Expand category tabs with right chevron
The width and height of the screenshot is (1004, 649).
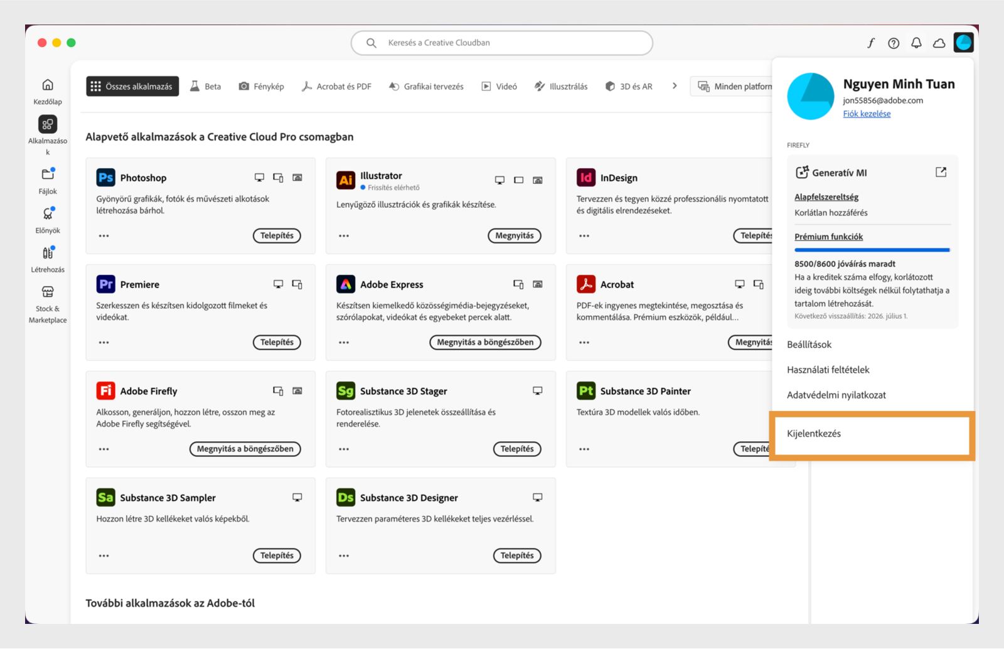[675, 86]
